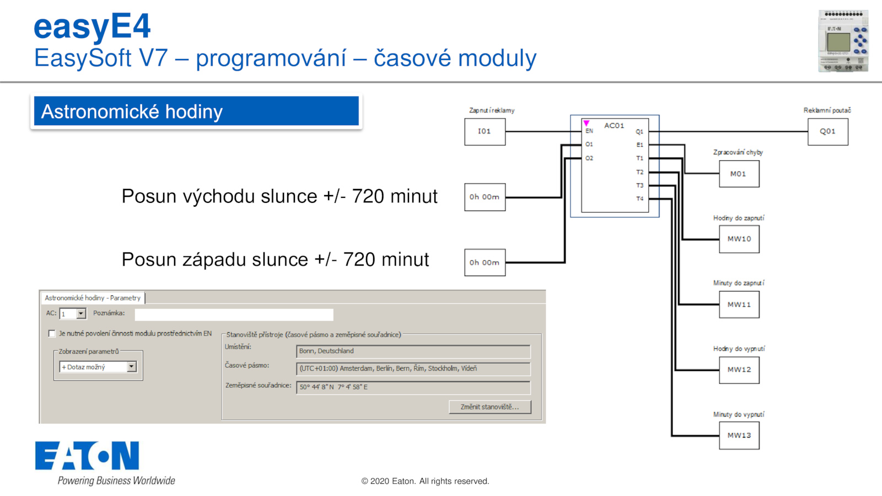The height and width of the screenshot is (496, 882).
Task: Click the E1 output pin on AC01
Action: point(640,145)
